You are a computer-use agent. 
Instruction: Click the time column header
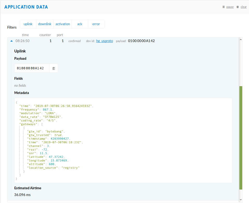[25, 35]
